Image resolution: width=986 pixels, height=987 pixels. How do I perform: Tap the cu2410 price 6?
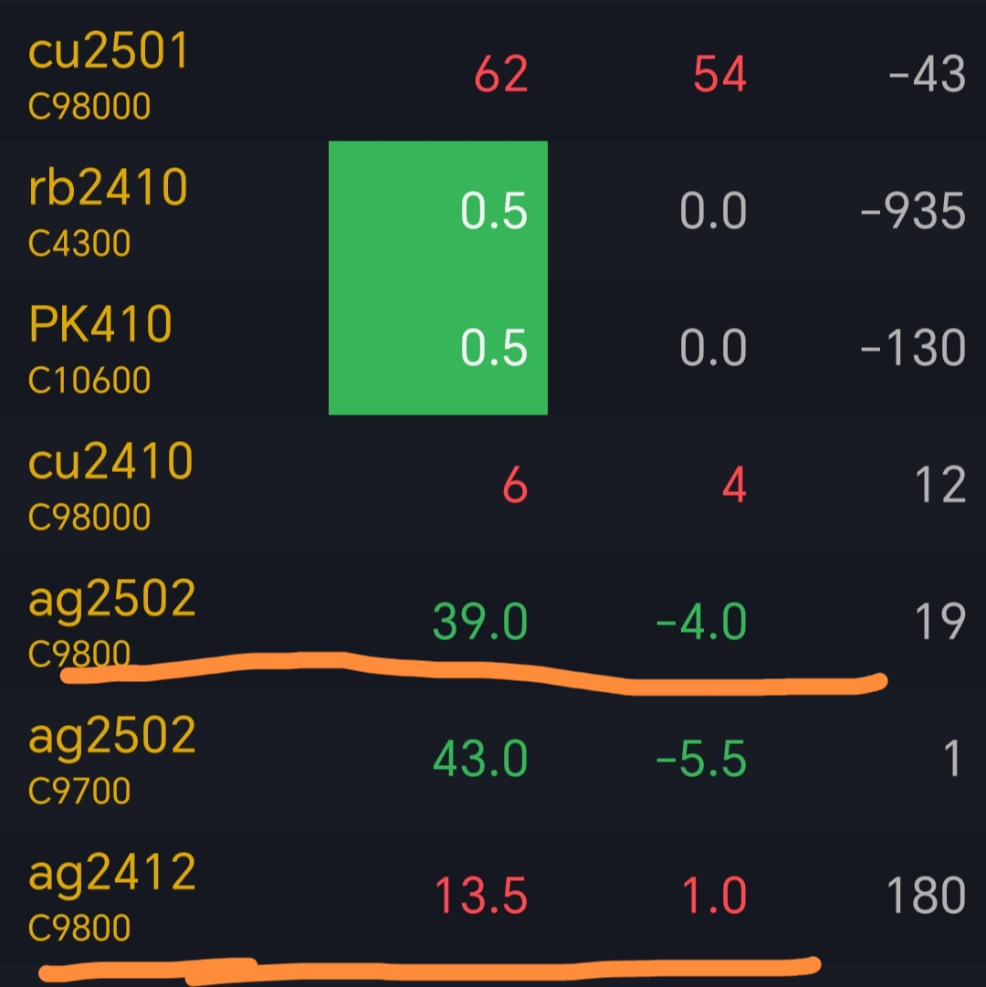coord(515,486)
